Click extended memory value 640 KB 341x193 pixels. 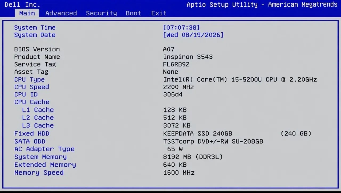tap(175, 165)
